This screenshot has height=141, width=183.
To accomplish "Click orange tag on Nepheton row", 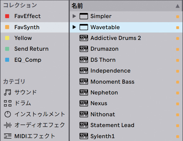I will 178,93.
